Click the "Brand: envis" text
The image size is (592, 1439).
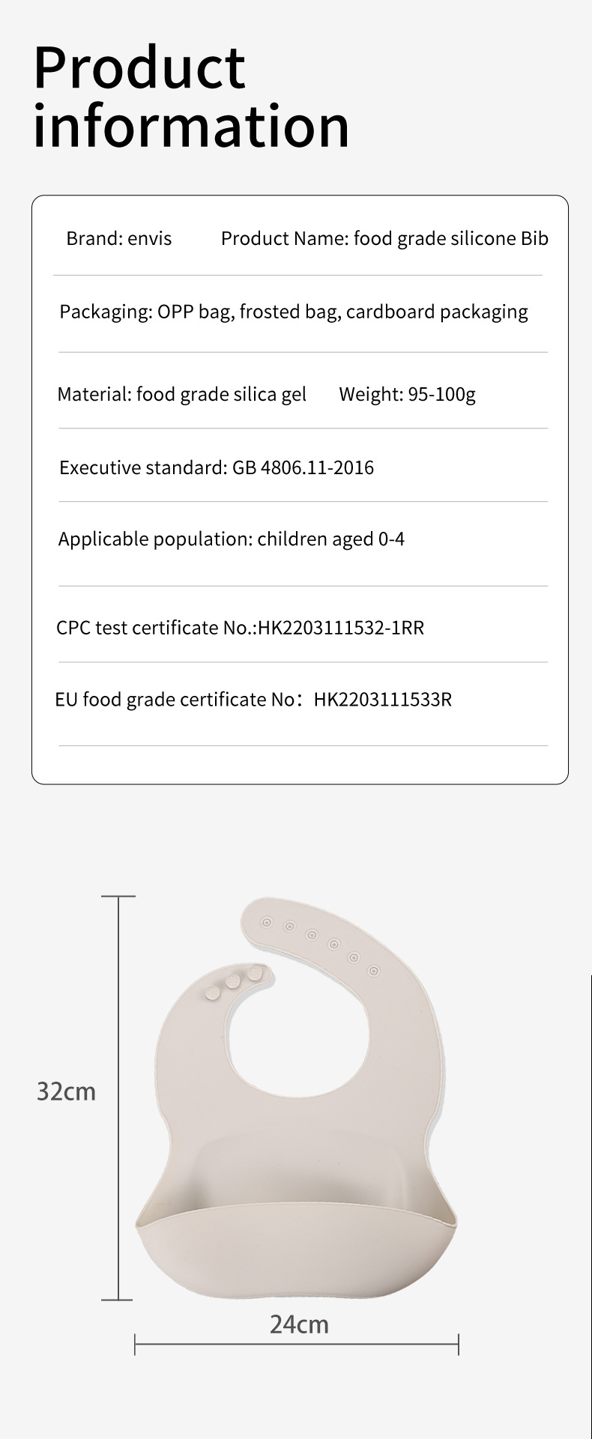118,239
